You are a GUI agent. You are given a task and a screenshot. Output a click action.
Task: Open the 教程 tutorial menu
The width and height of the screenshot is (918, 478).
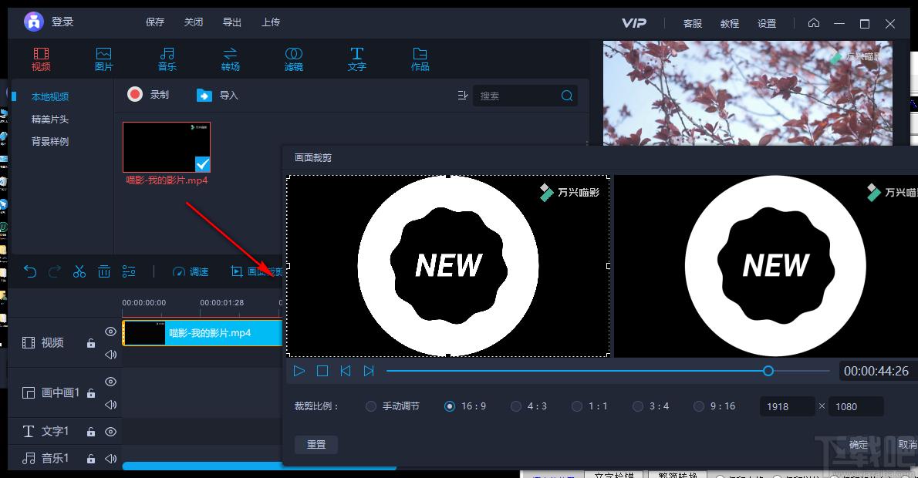[730, 23]
